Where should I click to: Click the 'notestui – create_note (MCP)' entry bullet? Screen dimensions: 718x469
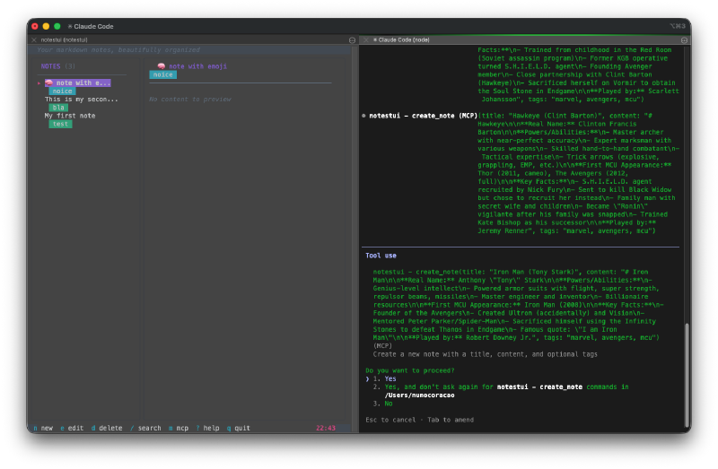point(363,116)
